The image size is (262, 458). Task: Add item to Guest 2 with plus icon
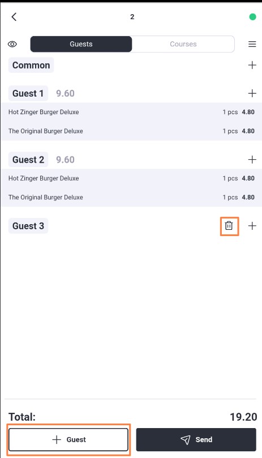tap(252, 159)
